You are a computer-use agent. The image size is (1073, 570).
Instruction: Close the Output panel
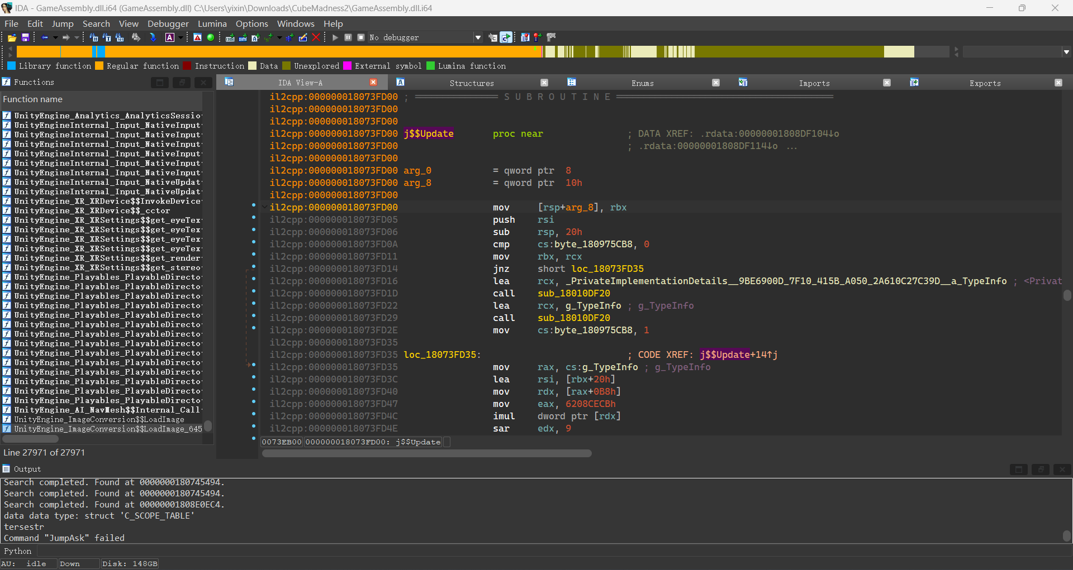(x=1062, y=470)
